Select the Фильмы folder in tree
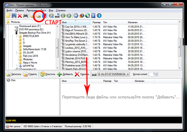Screen dimensions: 187x132 [x=28, y=59]
